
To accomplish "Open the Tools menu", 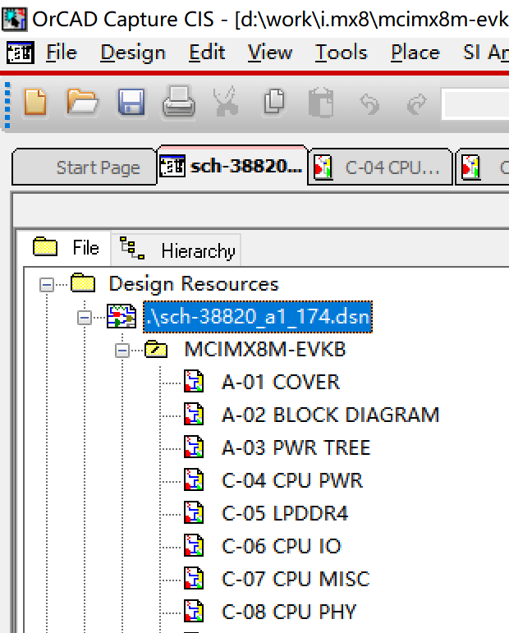I will tap(341, 53).
